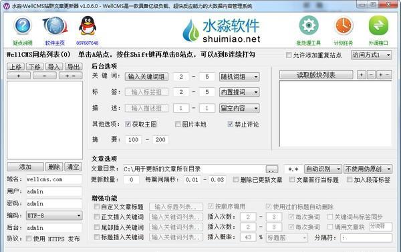The height and width of the screenshot is (252, 401).
Task: Click the interval 0.03 seconds field
Action: coord(217,180)
